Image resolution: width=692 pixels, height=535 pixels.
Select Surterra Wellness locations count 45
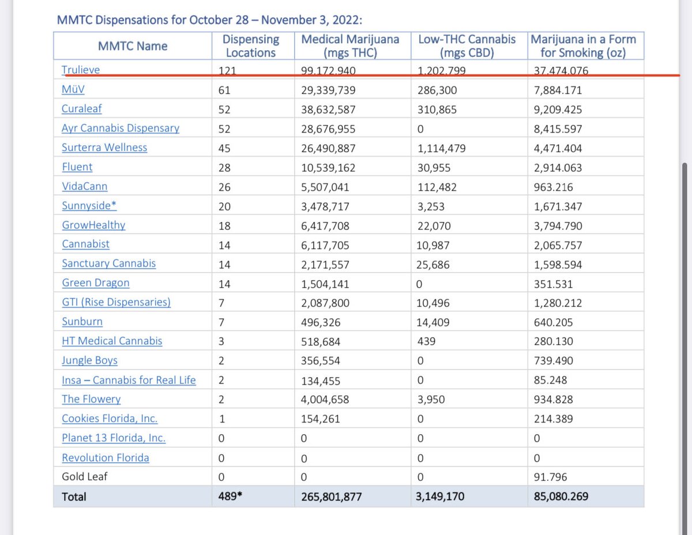(225, 148)
